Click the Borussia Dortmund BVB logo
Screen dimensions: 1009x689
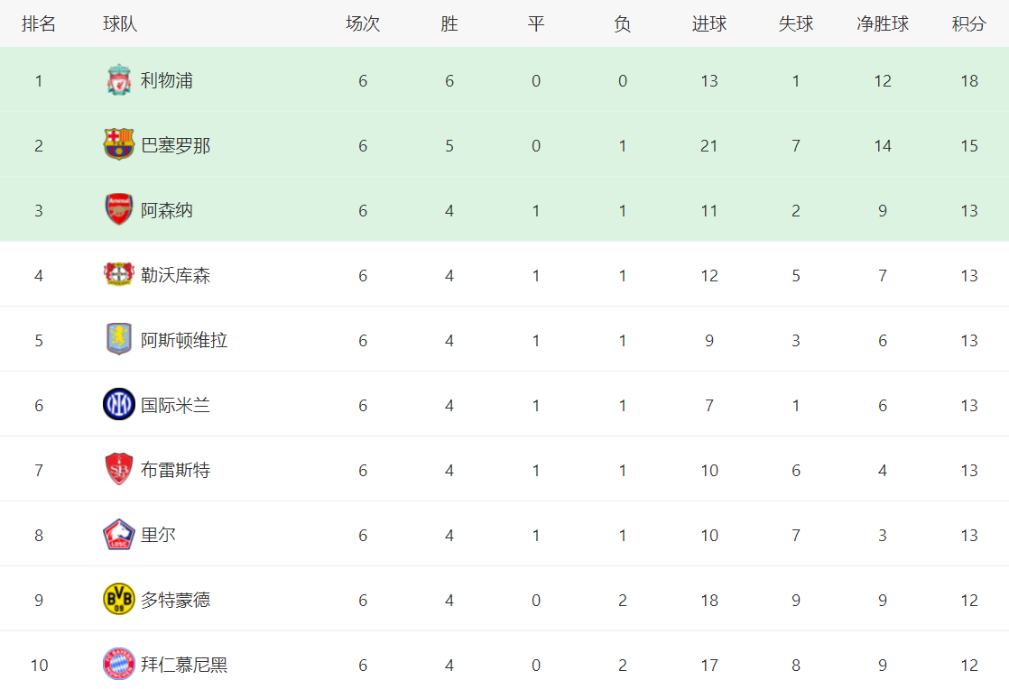(118, 600)
